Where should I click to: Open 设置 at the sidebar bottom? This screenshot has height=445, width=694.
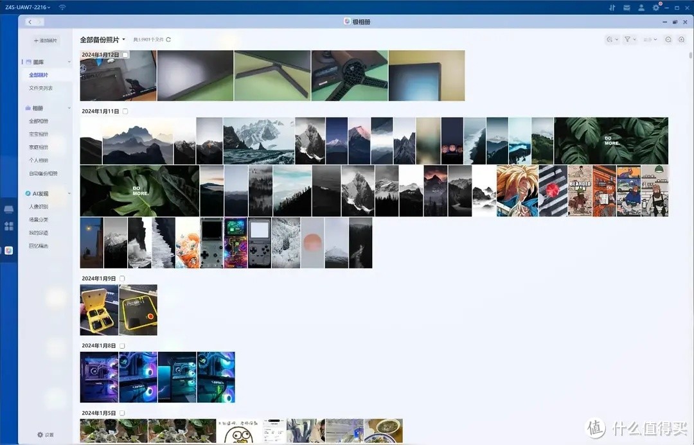pos(46,435)
